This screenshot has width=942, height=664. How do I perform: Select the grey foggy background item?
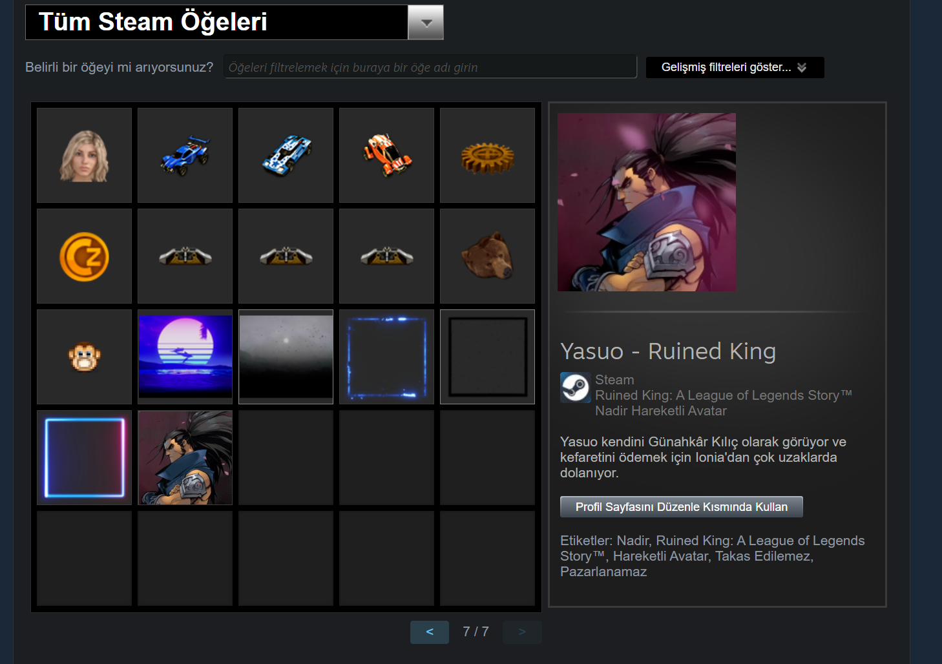286,357
